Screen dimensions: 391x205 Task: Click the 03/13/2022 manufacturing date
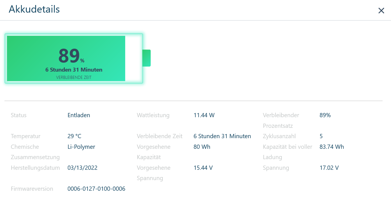(82, 168)
